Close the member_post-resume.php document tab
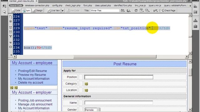 pos(36,1)
